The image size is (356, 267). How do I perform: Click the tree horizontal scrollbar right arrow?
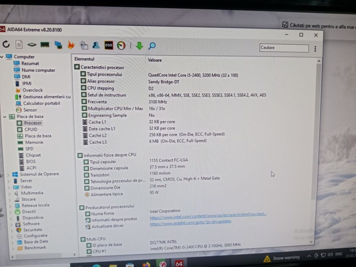(x=74, y=255)
